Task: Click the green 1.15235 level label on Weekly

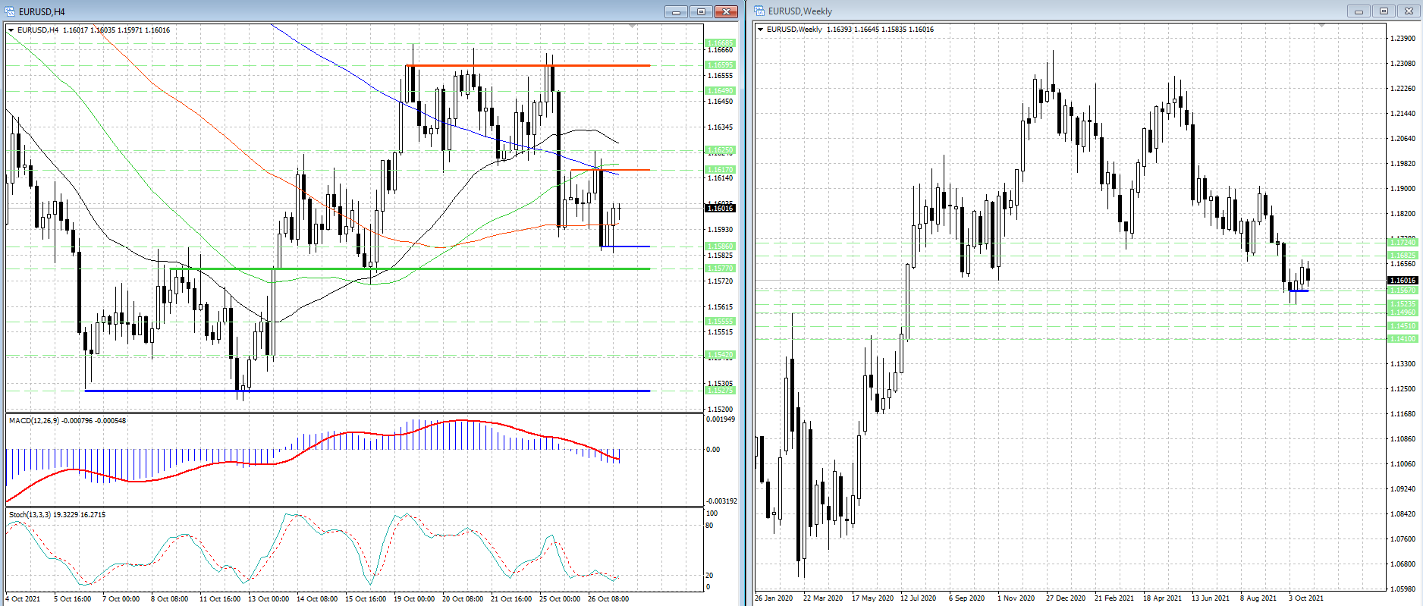Action: click(1403, 304)
